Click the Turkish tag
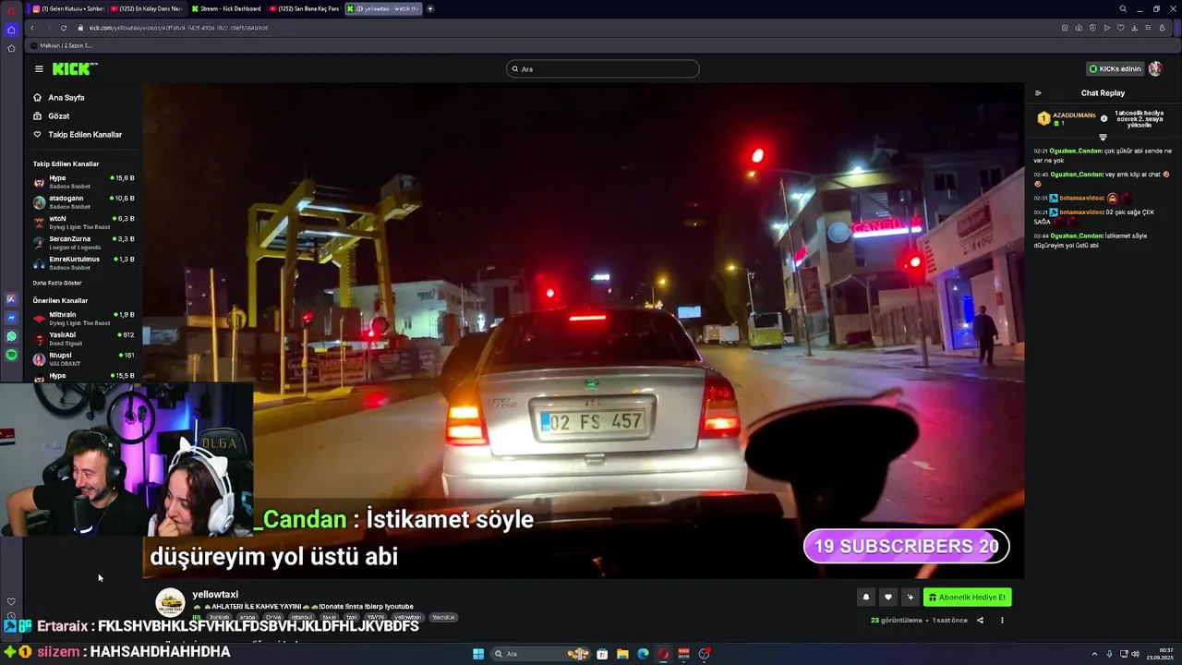Screen dimensions: 1182x665 219,617
